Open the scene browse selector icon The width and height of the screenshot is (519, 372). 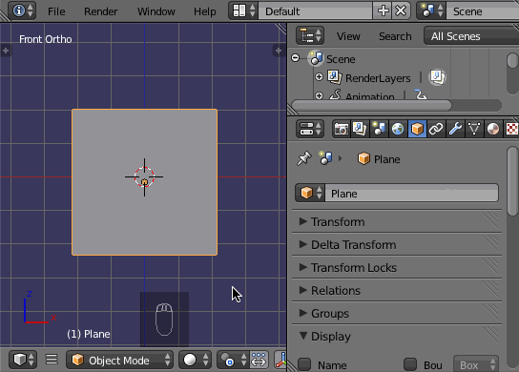(431, 10)
